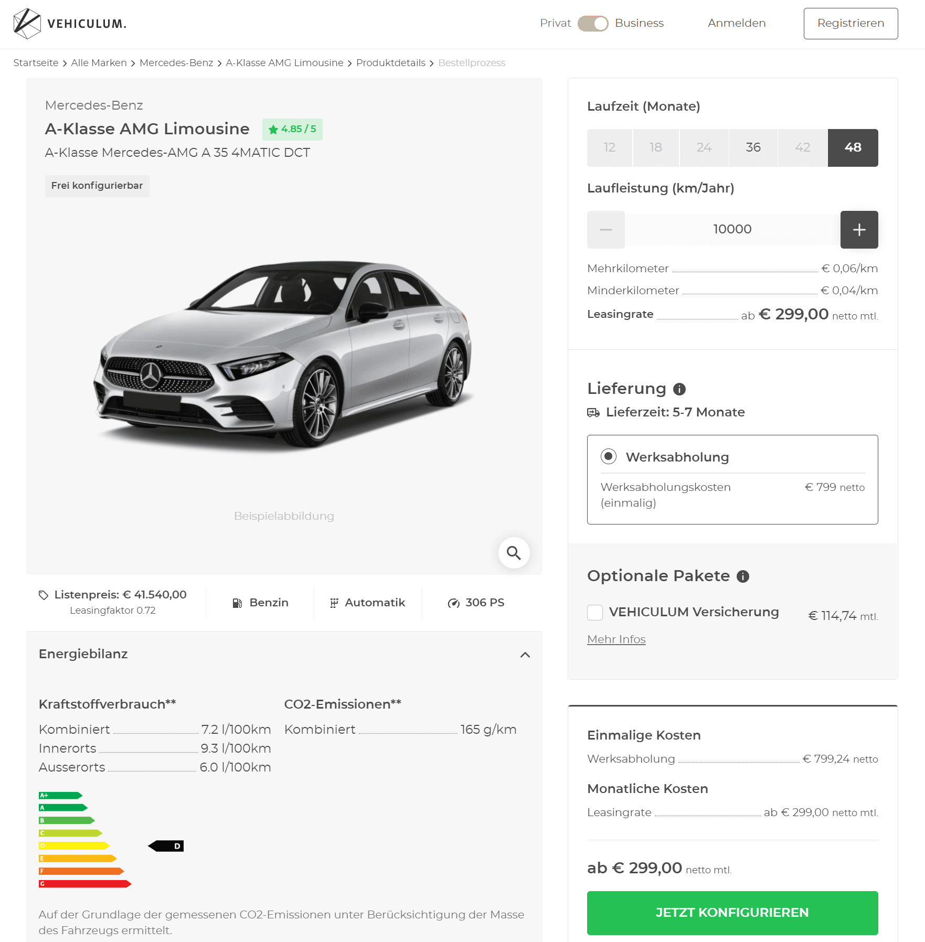This screenshot has width=925, height=942.
Task: Click the € 799,24 netto Werksabholung cost
Action: [841, 759]
